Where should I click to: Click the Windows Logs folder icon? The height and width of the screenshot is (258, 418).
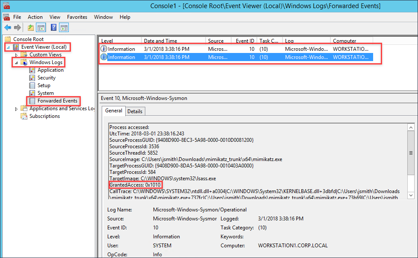click(x=24, y=62)
